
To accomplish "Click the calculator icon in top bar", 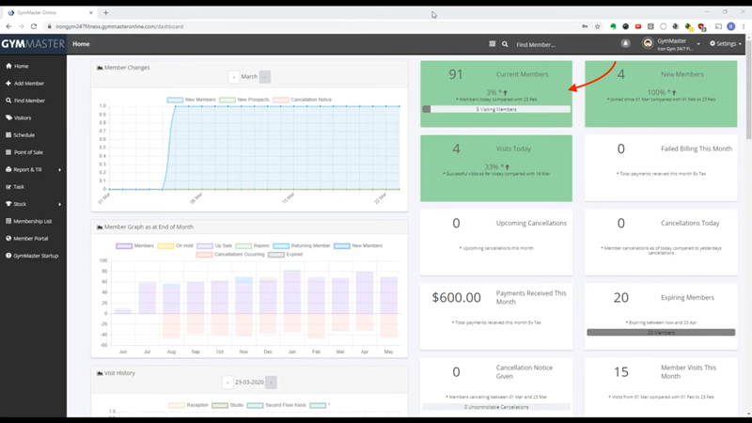I will 492,43.
